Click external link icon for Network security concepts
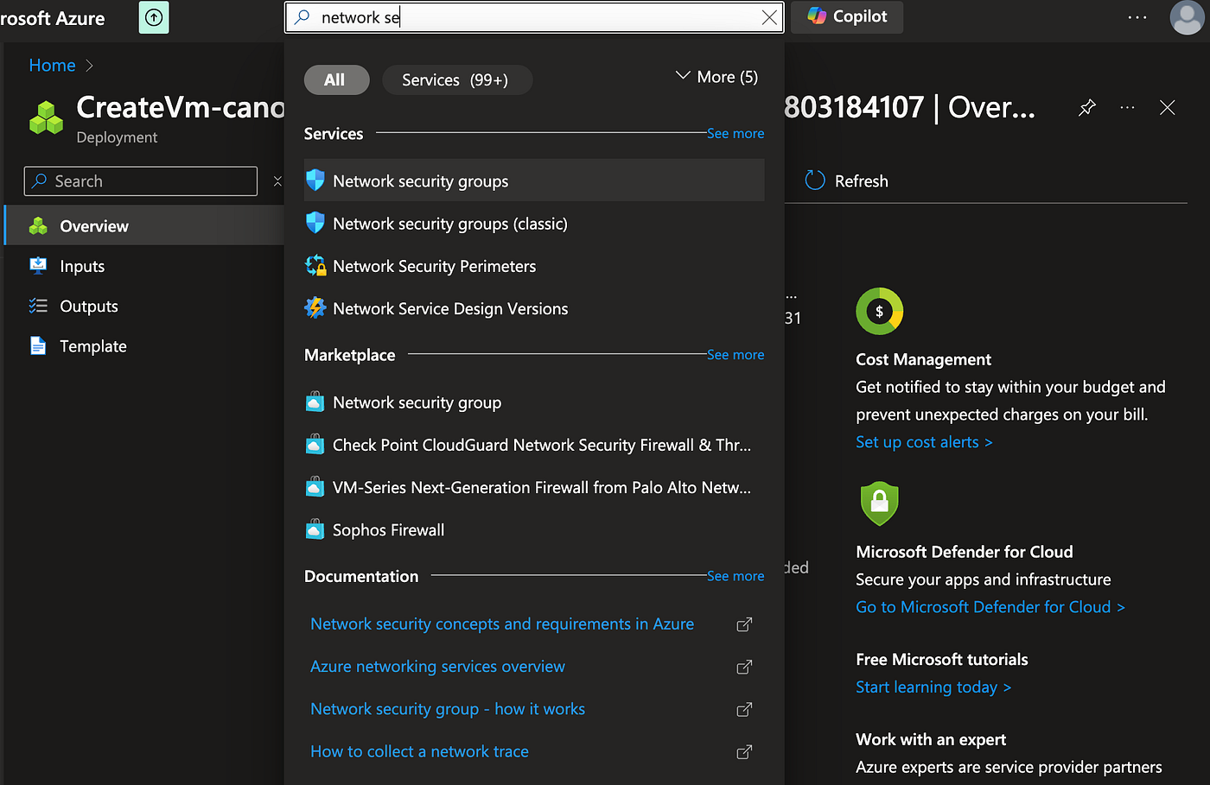The image size is (1210, 785). (x=744, y=624)
